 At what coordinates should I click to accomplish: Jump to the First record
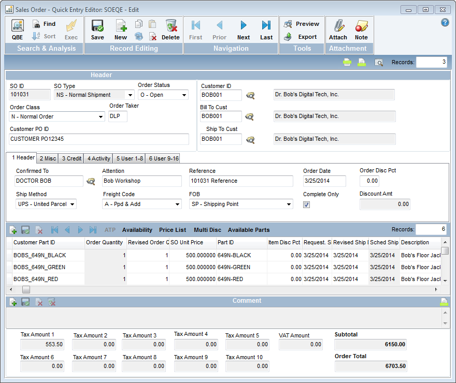[x=196, y=30]
